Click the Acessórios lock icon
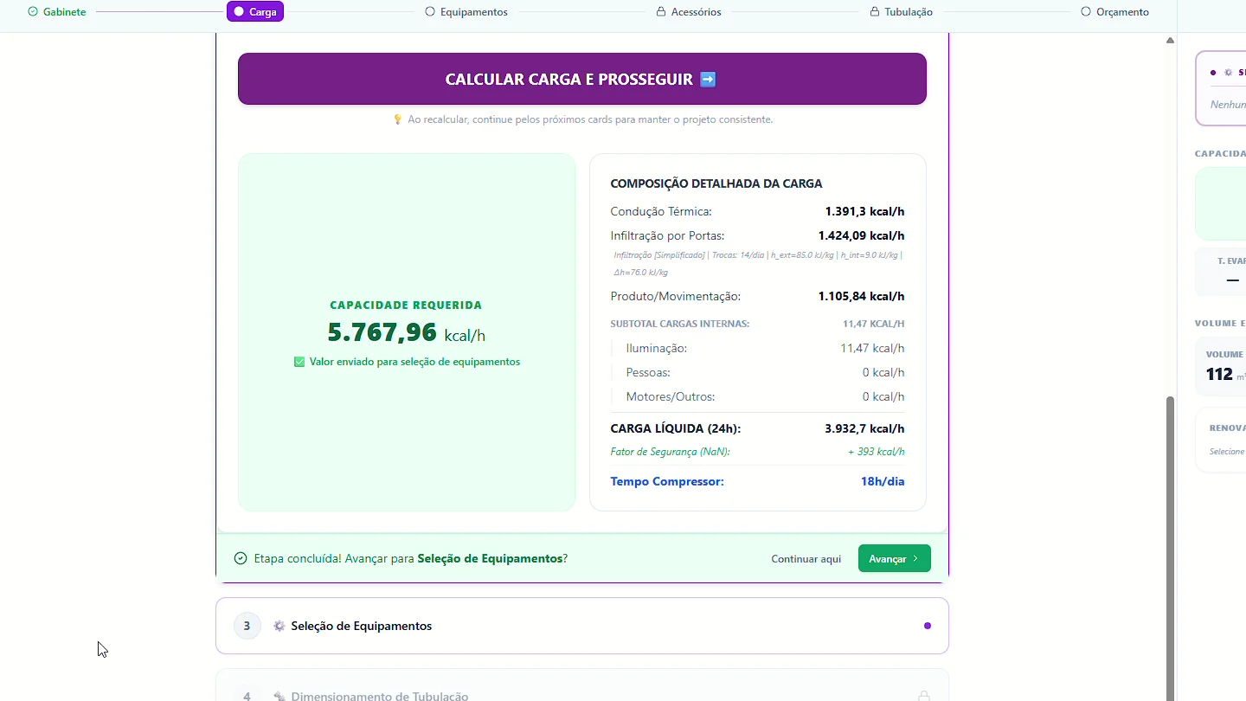Screen dimensions: 1246x701 [x=661, y=12]
